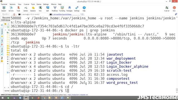Viewport: 178px width, 100px height.
Task: Open the mobaxterm.mobatek.net link
Action: click(78, 95)
